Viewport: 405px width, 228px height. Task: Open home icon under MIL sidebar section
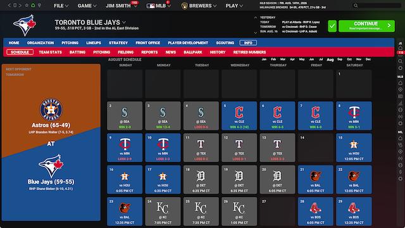400,138
